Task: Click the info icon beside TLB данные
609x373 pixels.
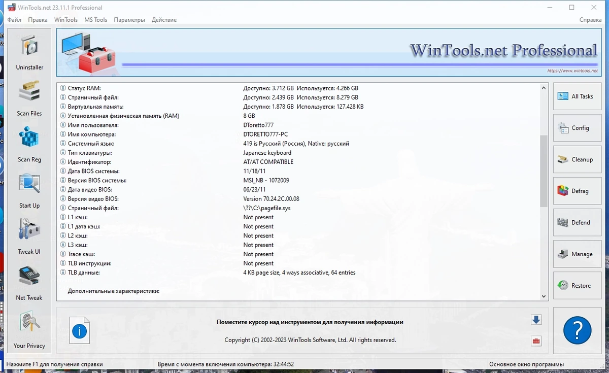Action: point(63,273)
